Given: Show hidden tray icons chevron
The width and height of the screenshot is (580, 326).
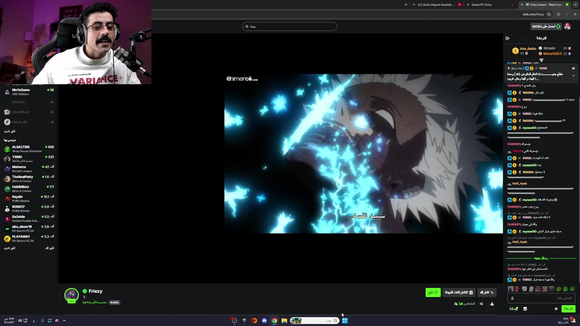Looking at the screenshot, I should click(64, 321).
